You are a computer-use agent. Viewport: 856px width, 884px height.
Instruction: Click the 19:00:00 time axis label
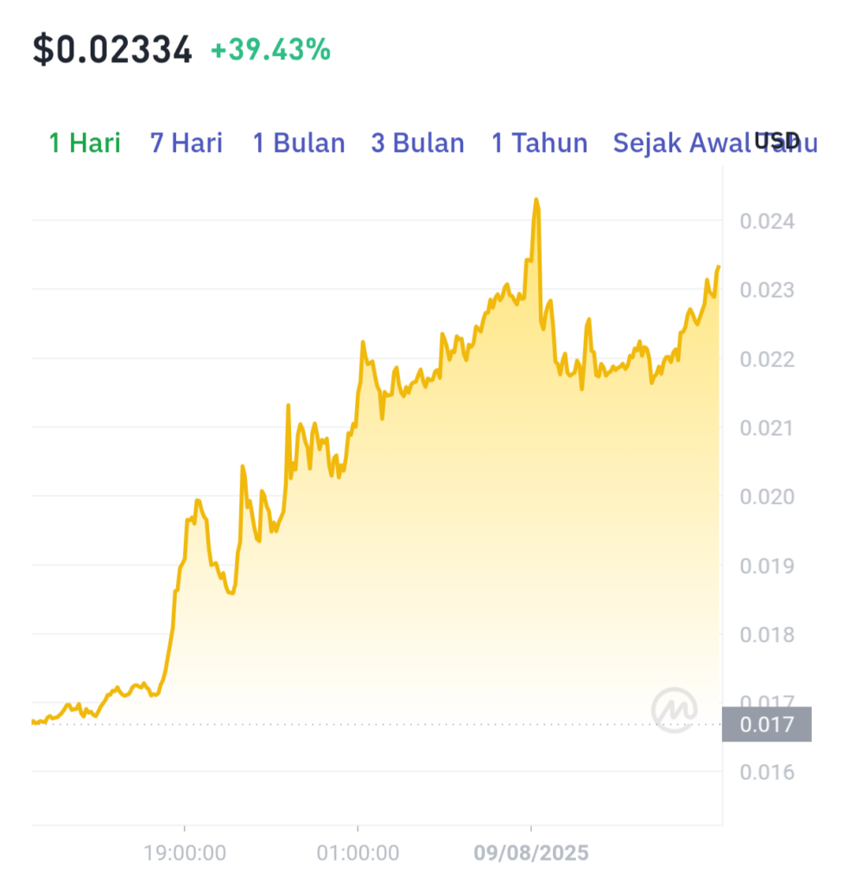(185, 853)
